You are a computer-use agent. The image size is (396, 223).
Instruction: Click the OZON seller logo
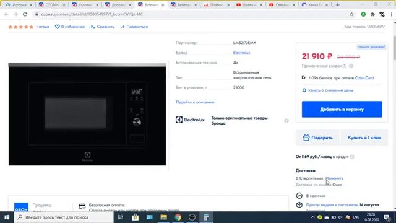(x=21, y=207)
